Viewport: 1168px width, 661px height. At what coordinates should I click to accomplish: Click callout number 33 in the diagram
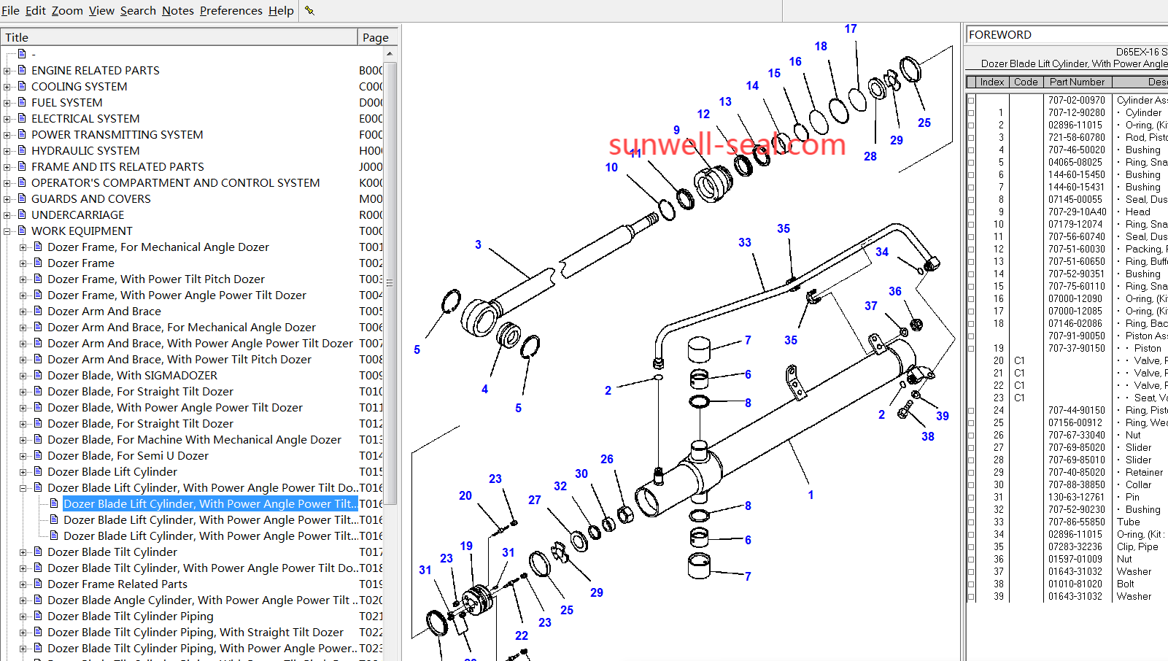tap(744, 242)
